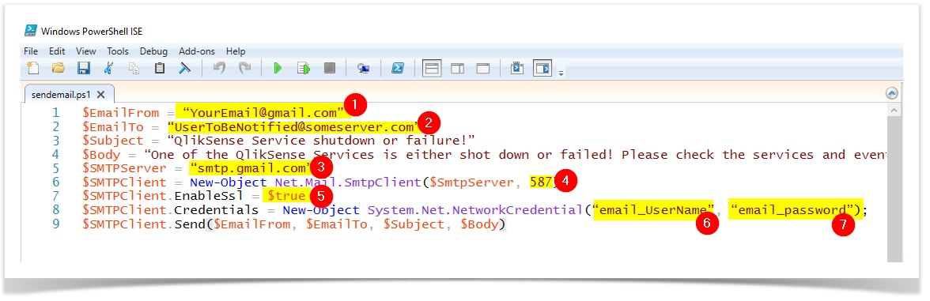Collapse the script pane with the chevron
Image resolution: width=930 pixels, height=301 pixels.
pos(891,93)
